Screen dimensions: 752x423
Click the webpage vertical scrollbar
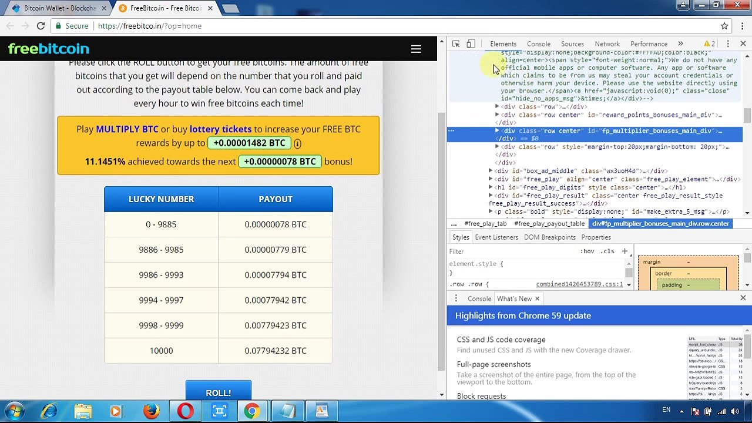coord(442,241)
